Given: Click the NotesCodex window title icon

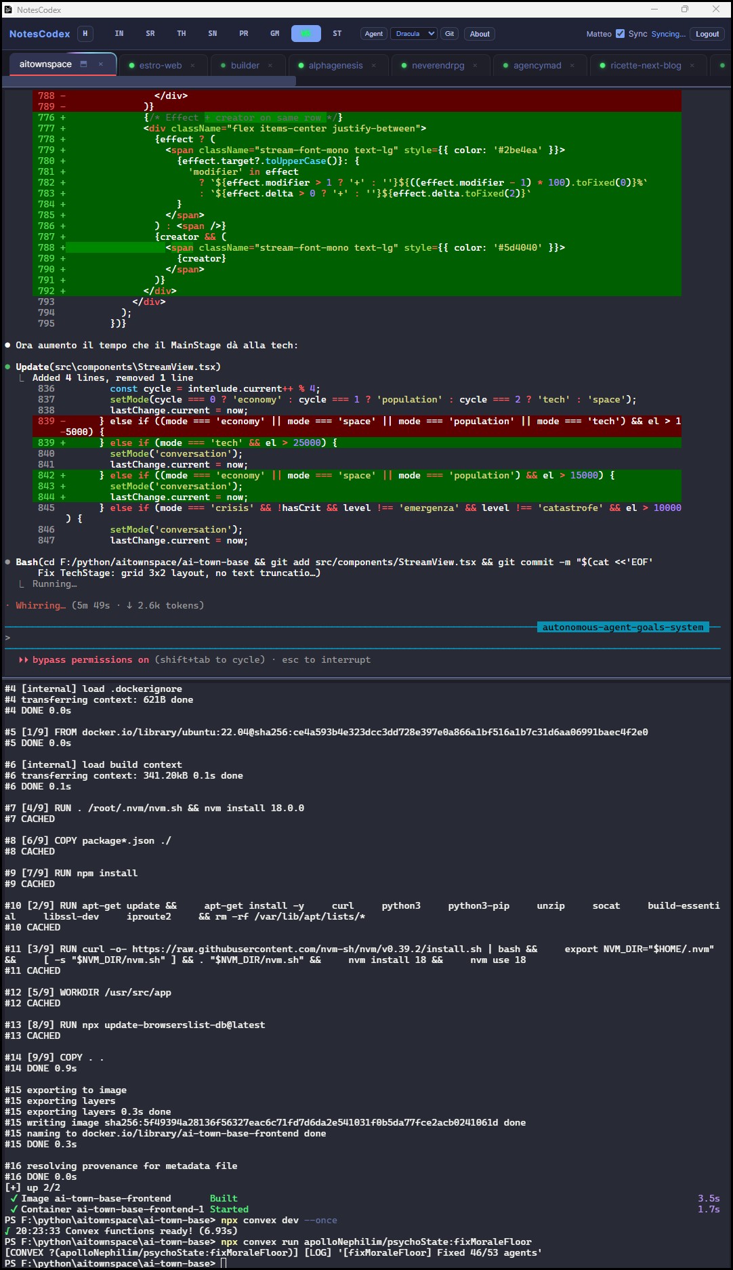Looking at the screenshot, I should click(x=8, y=9).
